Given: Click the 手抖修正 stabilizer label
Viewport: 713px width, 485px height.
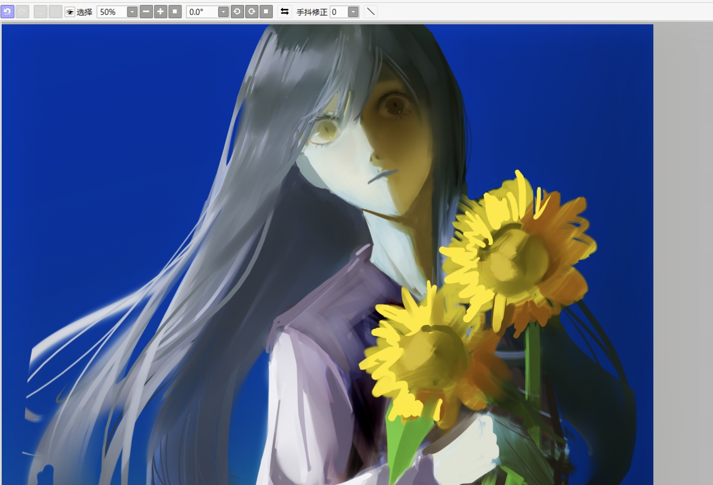Looking at the screenshot, I should click(312, 12).
